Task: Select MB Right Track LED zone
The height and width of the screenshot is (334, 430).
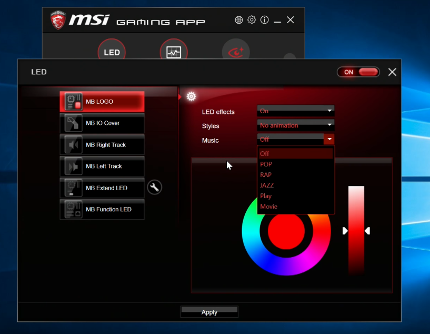Action: [102, 145]
